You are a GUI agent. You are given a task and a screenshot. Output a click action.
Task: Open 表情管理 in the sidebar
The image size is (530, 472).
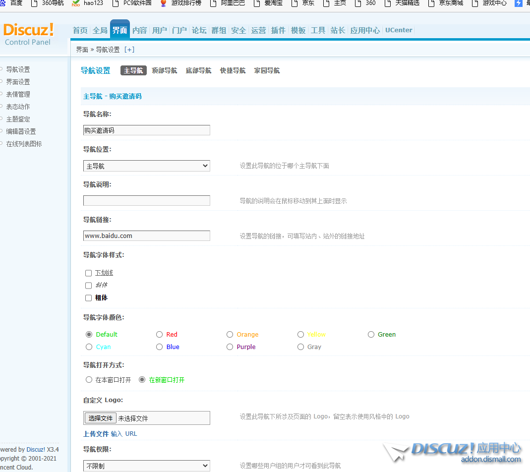(x=18, y=94)
